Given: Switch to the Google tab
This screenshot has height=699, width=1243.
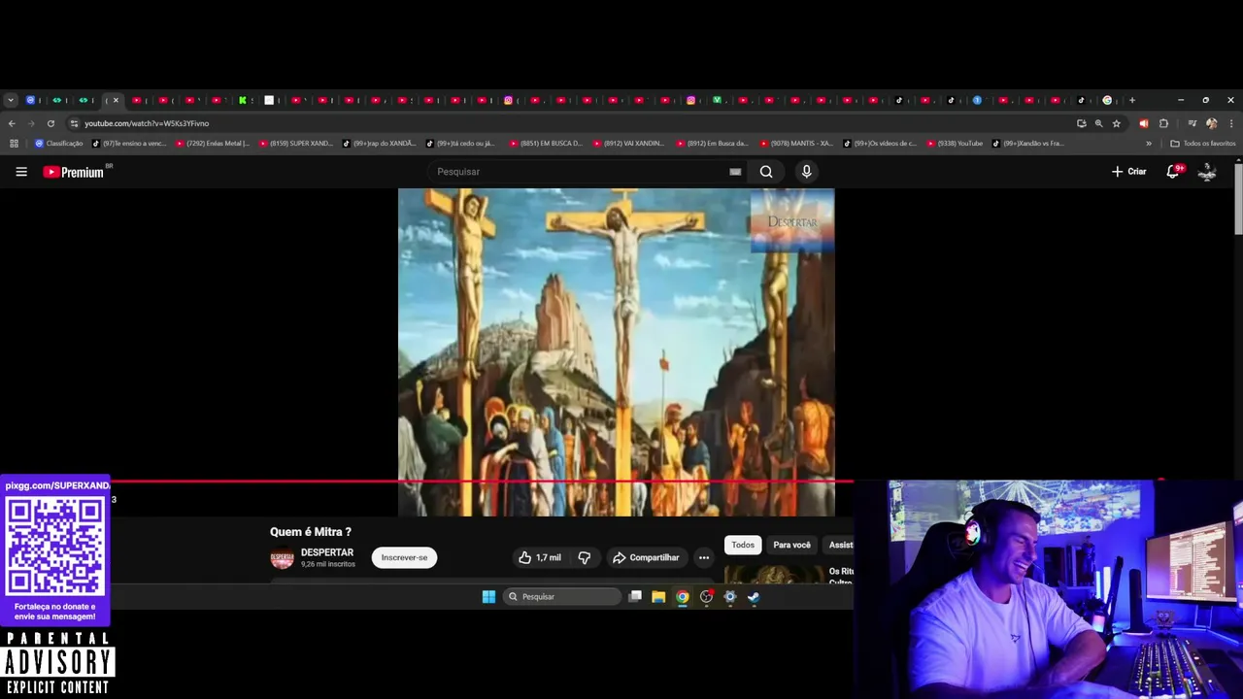Looking at the screenshot, I should [1107, 100].
